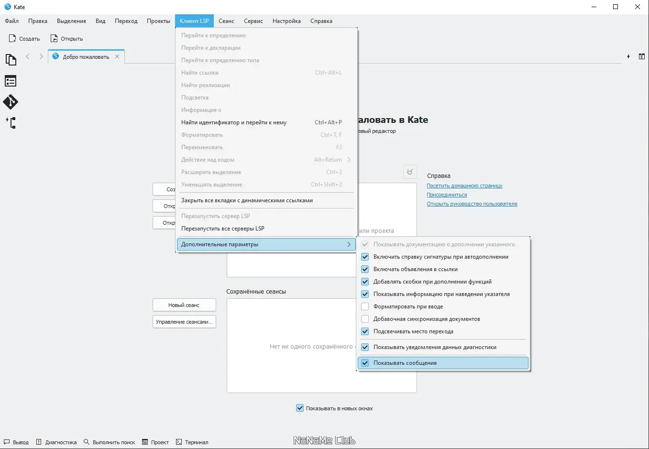Click the quick open lightning icon
Image resolution: width=649 pixels, height=449 pixels.
[628, 56]
